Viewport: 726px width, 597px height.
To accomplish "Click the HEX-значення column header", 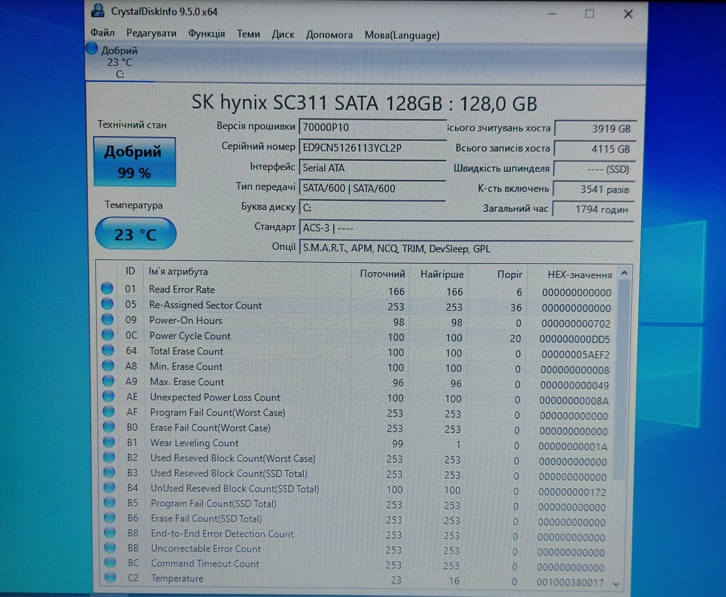I will pyautogui.click(x=580, y=275).
